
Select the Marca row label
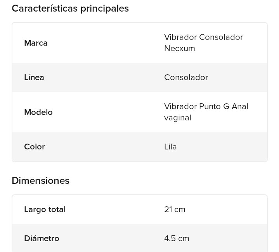pos(36,43)
